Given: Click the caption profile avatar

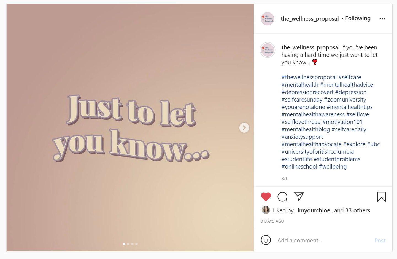Looking at the screenshot, I should pos(268,50).
